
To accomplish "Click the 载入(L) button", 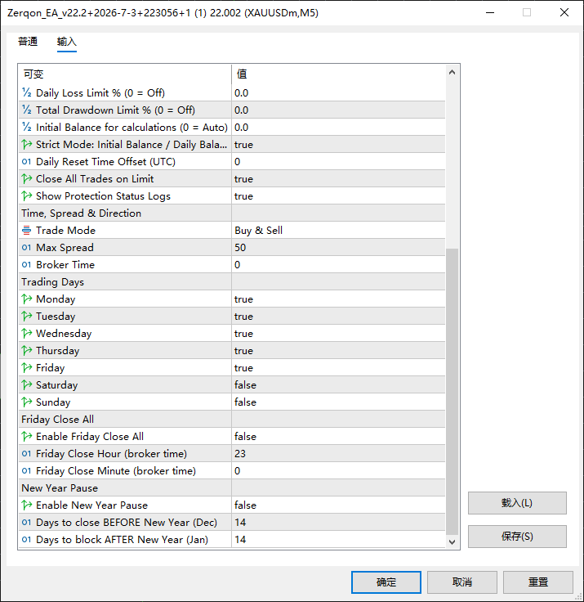I will click(517, 503).
